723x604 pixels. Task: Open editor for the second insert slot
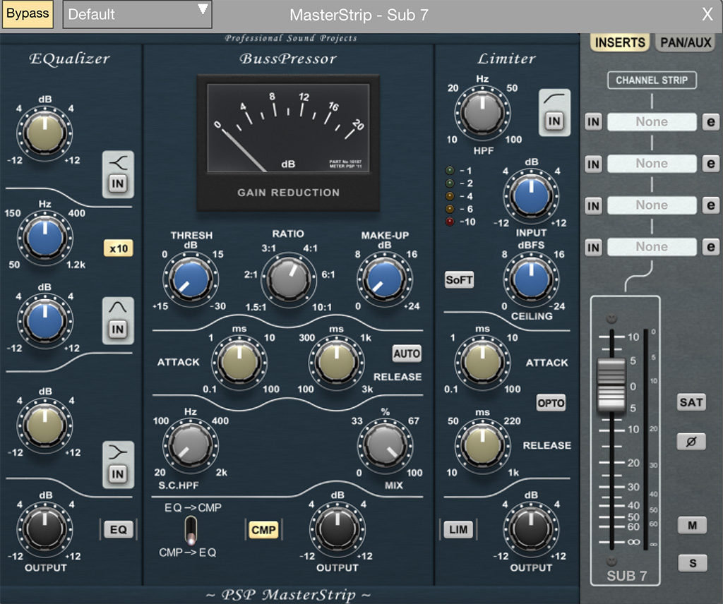[710, 164]
